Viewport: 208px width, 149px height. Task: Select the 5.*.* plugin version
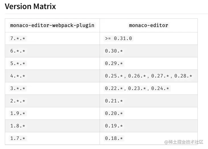coord(18,63)
